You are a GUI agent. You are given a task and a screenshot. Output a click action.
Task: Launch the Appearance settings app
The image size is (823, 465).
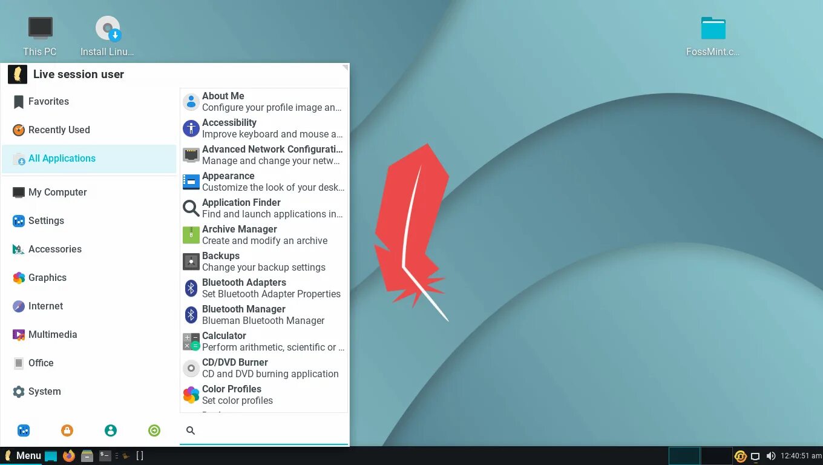pos(264,182)
